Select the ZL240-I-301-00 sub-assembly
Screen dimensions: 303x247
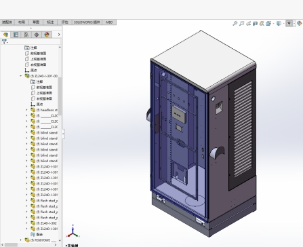[x=41, y=76]
